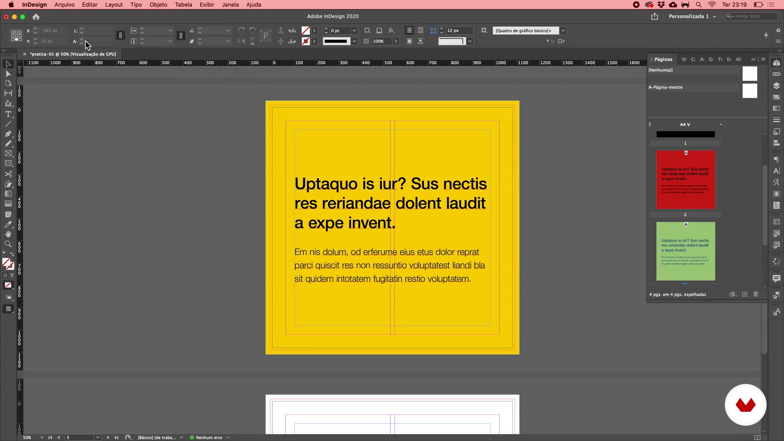This screenshot has height=441, width=784.
Task: Open zoom level 50% dropdown
Action: [42, 437]
